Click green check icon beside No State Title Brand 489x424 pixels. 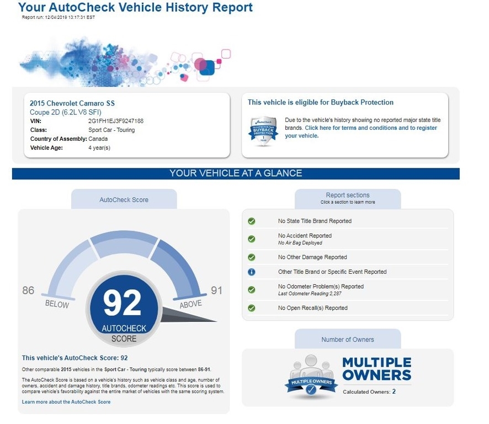click(252, 221)
